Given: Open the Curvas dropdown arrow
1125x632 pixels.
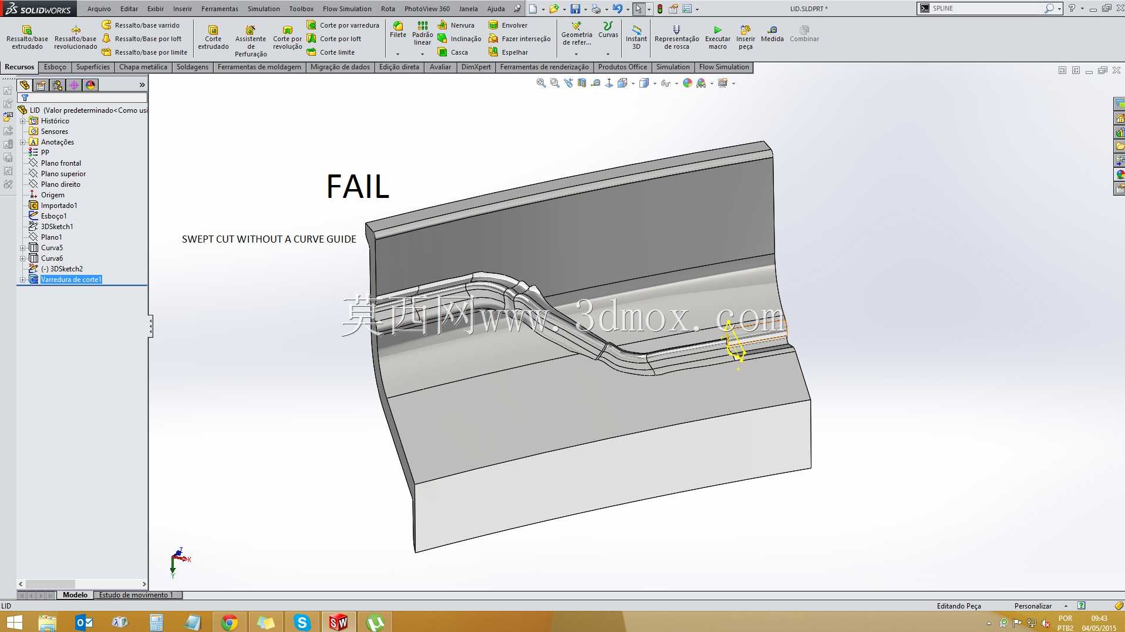Looking at the screenshot, I should 608,54.
